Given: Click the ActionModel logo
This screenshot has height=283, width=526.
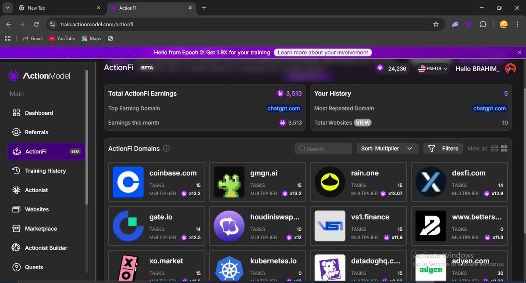Looking at the screenshot, I should tap(39, 76).
